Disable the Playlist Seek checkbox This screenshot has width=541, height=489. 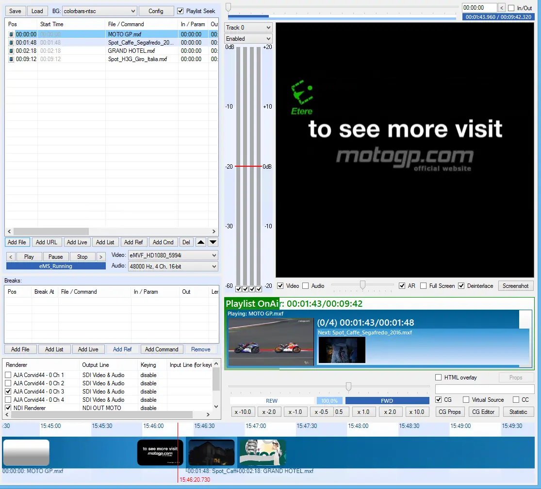(x=180, y=11)
